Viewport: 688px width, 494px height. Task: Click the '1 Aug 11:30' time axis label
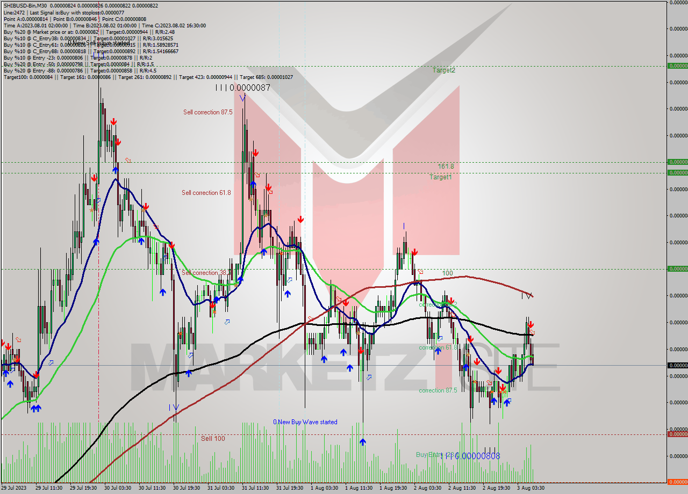click(x=359, y=488)
